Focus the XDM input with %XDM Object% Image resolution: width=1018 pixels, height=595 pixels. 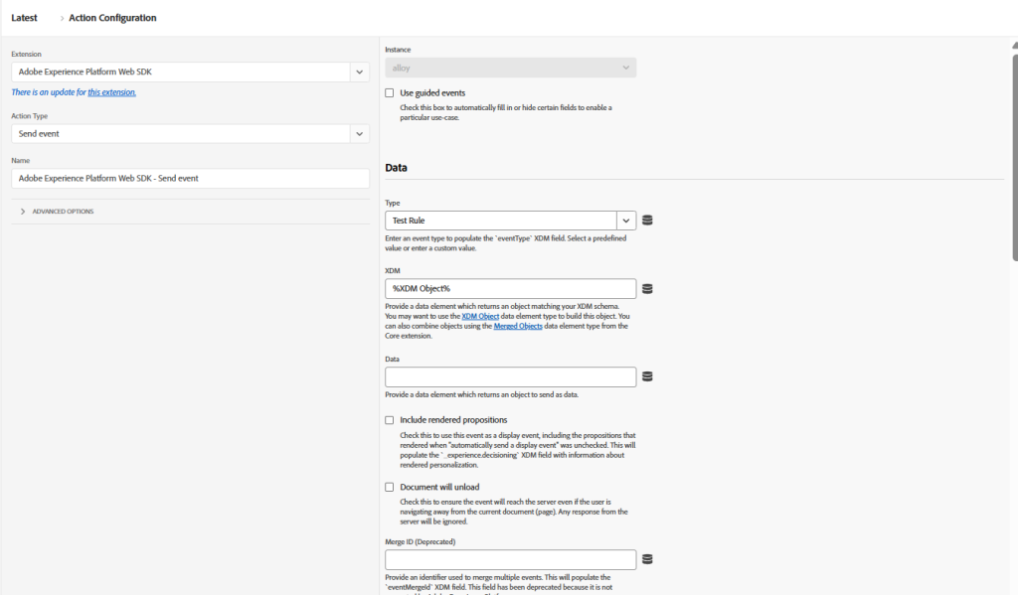(x=510, y=289)
